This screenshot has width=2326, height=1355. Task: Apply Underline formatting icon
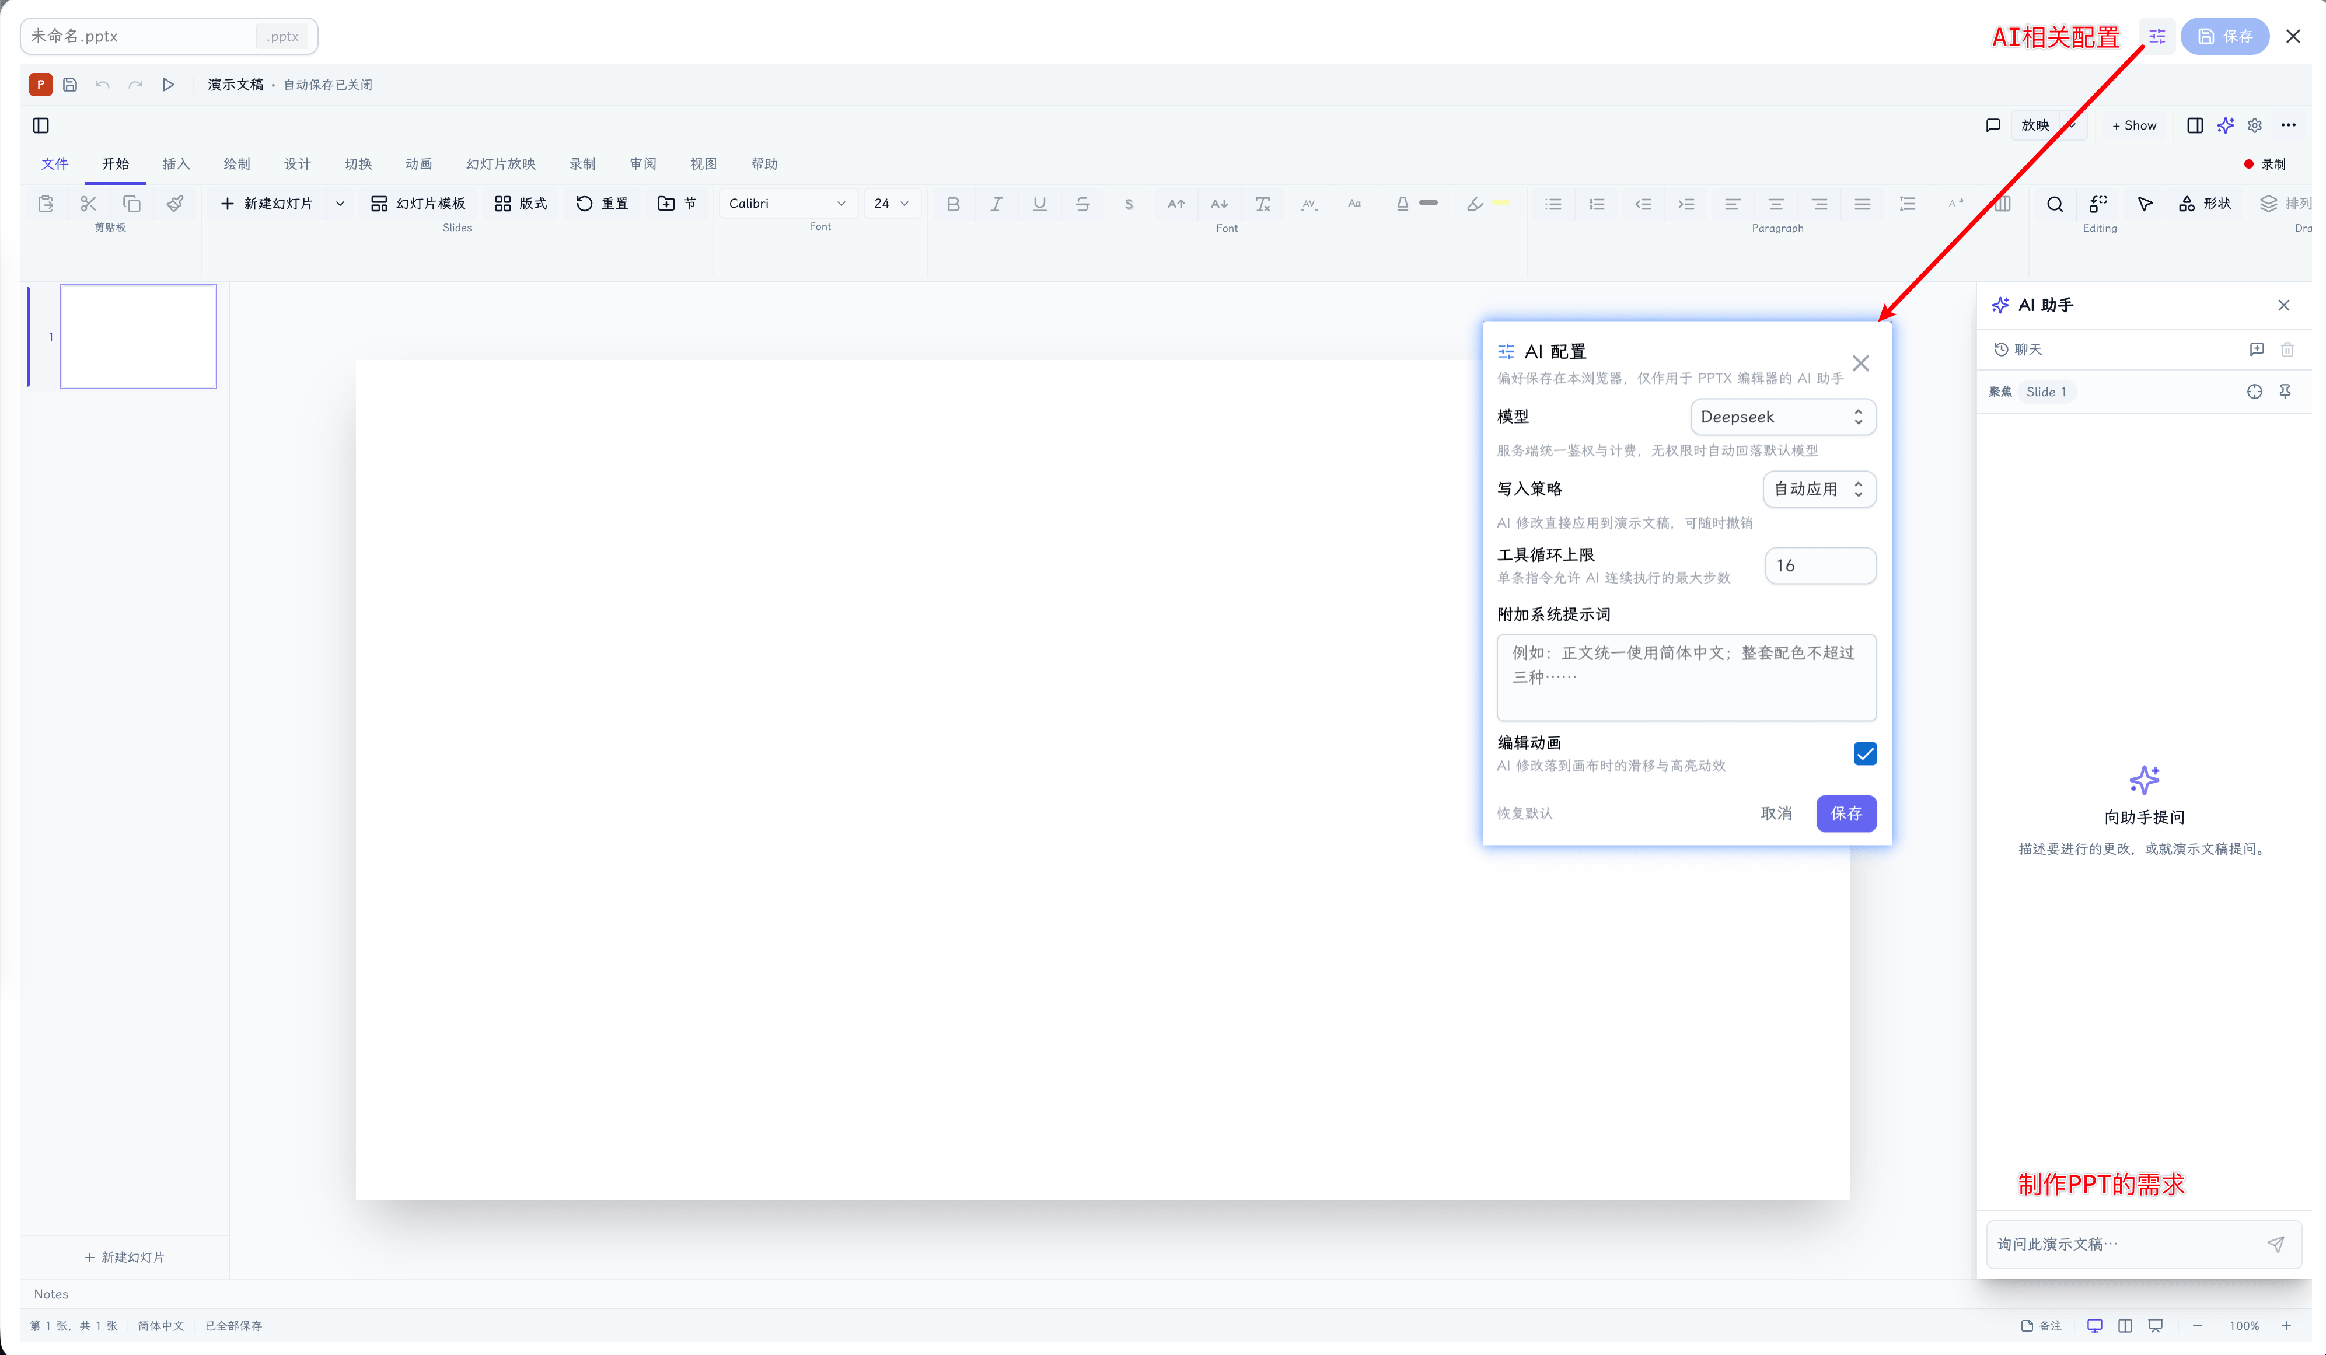[1039, 204]
